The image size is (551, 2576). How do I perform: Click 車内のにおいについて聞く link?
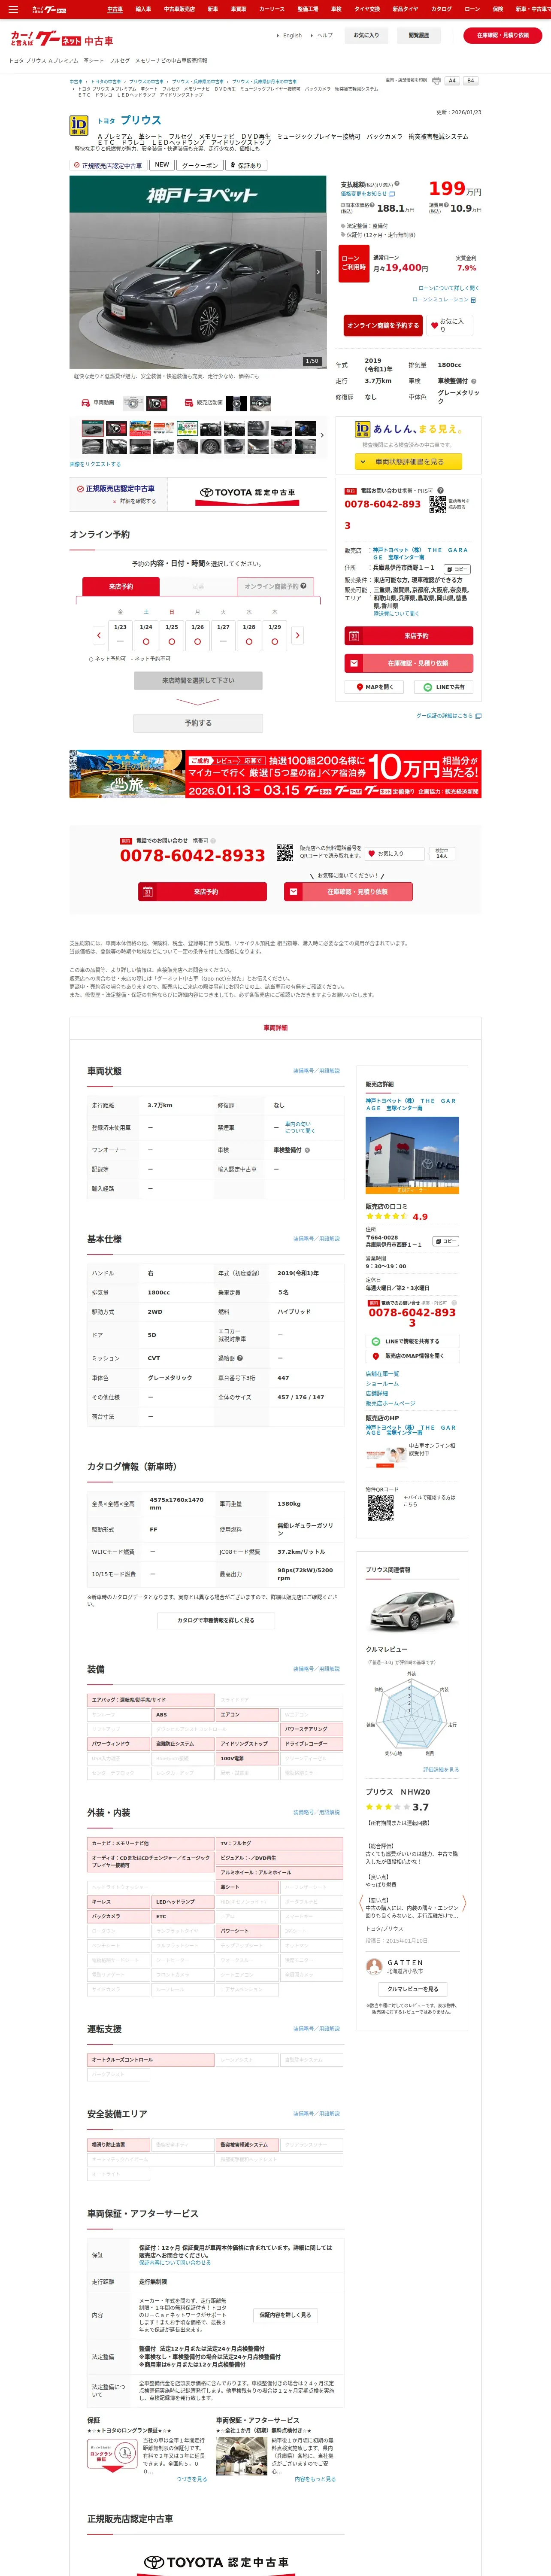point(299,1127)
